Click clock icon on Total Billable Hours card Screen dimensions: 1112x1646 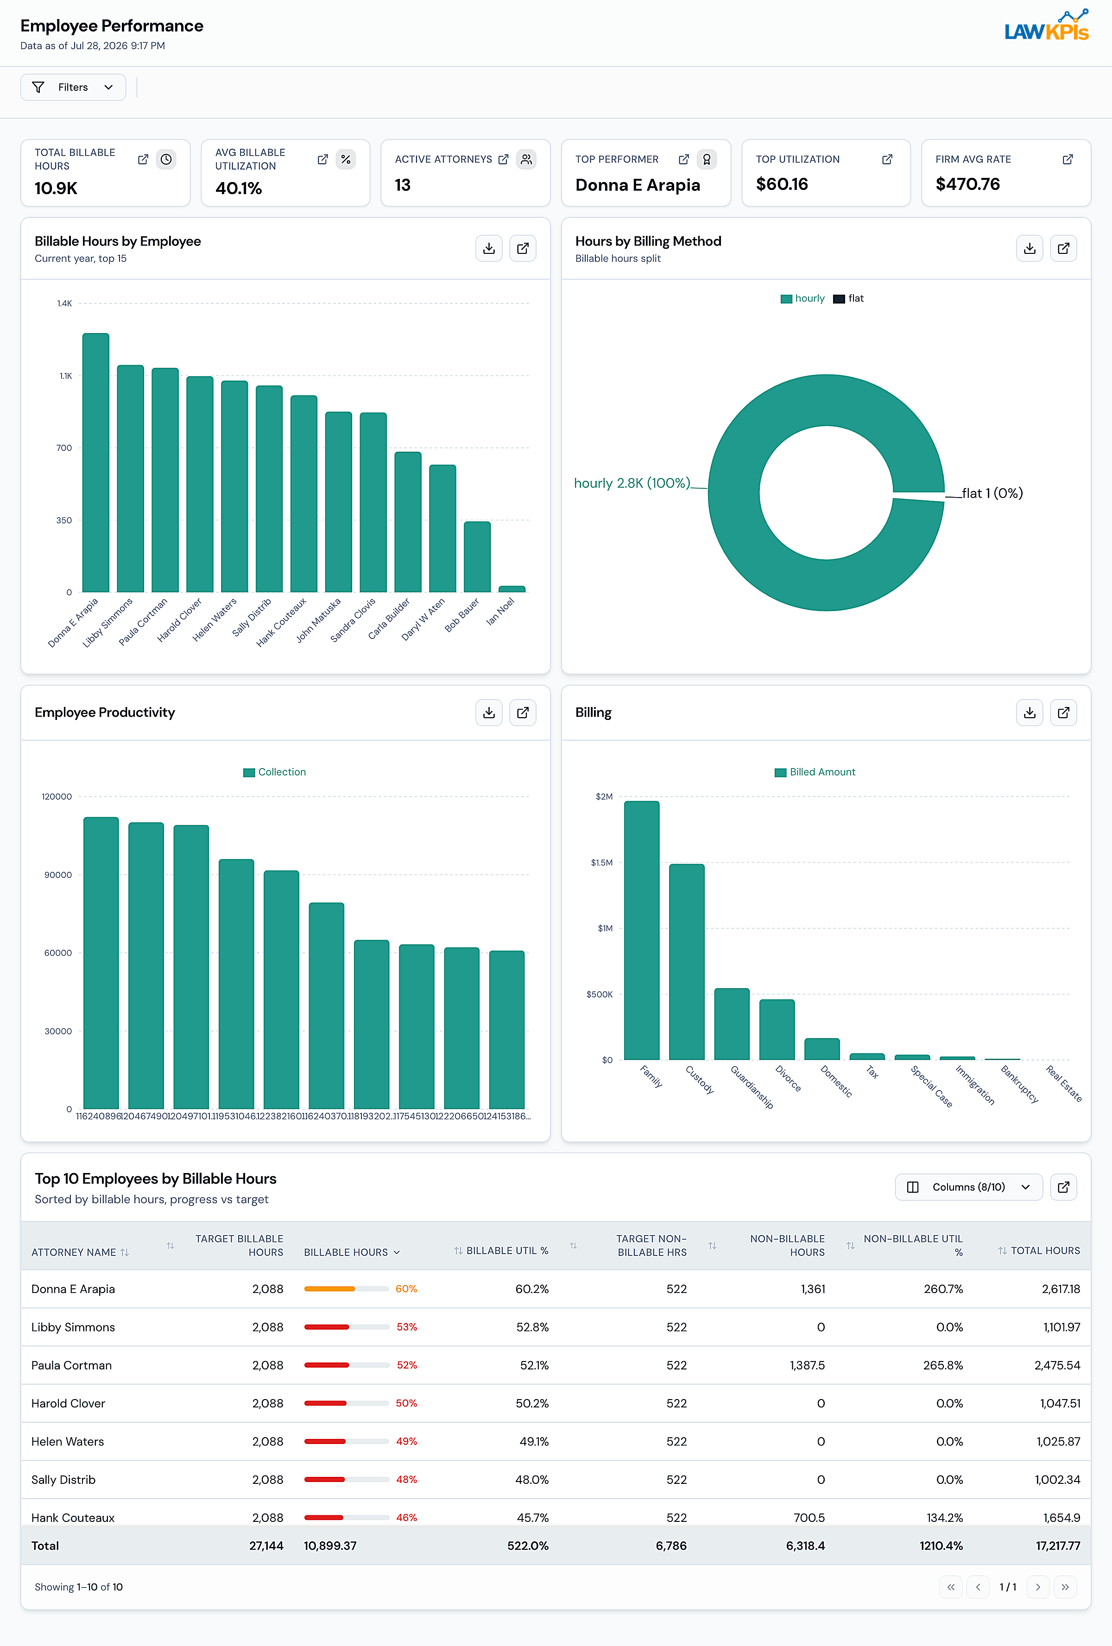click(x=166, y=159)
